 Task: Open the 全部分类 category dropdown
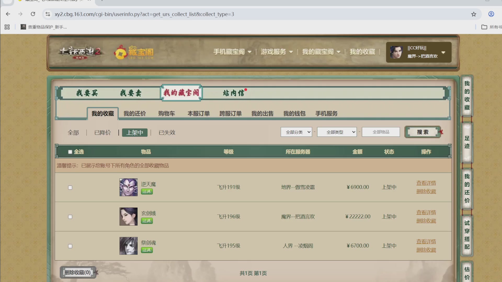point(296,132)
